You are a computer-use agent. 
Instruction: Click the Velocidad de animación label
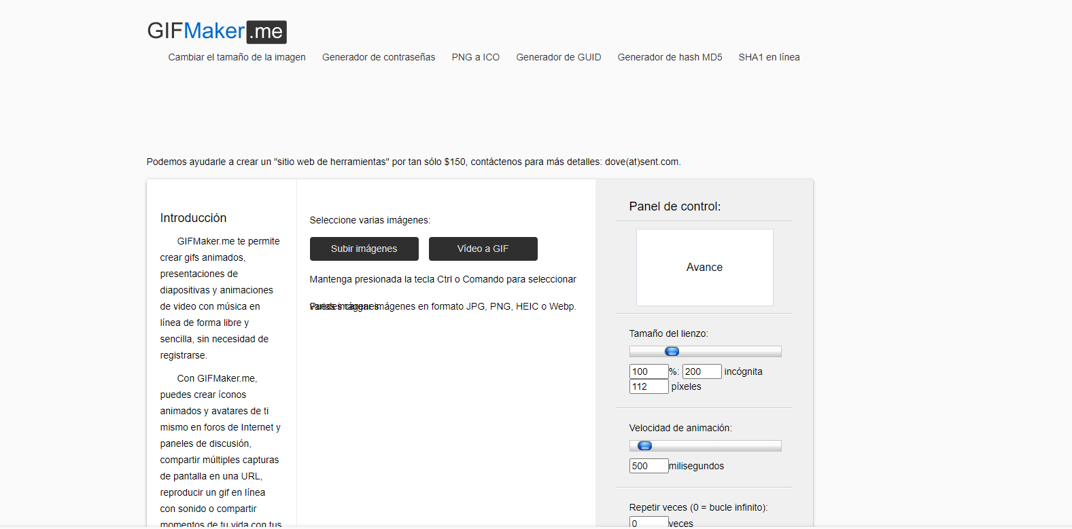[680, 428]
